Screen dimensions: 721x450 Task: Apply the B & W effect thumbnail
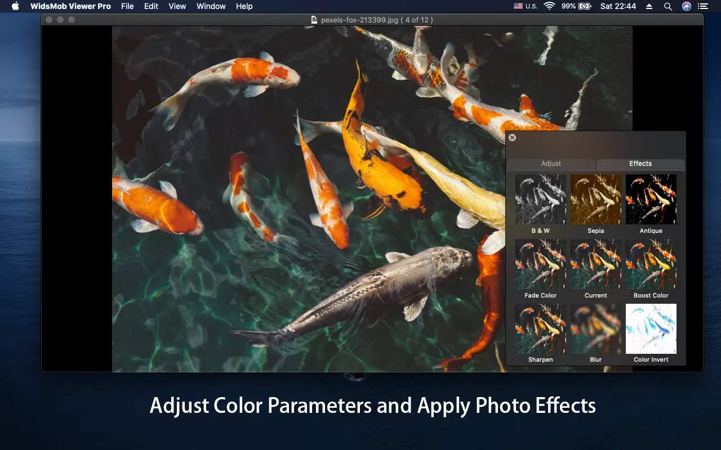(x=540, y=200)
